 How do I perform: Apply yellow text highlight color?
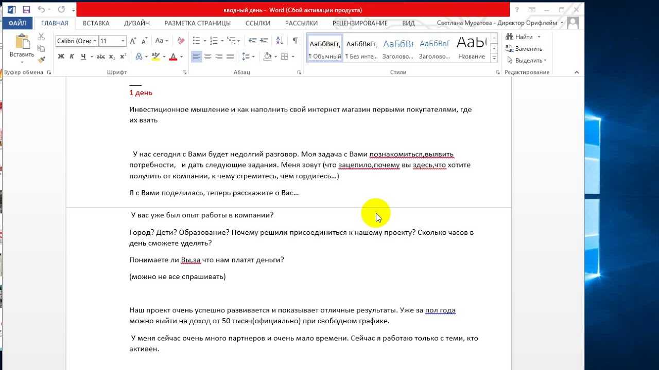click(x=155, y=57)
